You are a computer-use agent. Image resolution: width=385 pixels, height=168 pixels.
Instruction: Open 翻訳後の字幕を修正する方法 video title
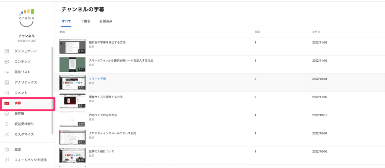coord(107,42)
